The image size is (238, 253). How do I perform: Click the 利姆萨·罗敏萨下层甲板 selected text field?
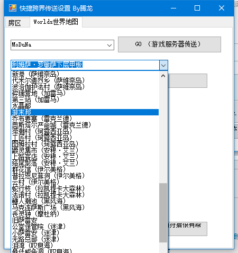pos(85,65)
